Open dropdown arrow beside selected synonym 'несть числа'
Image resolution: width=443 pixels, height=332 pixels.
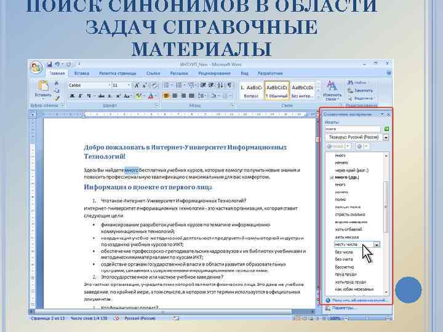tap(377, 245)
